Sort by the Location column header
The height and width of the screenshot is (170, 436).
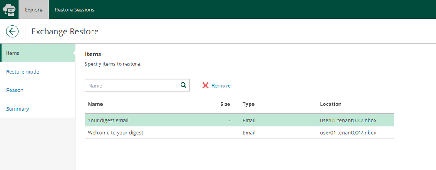point(331,104)
